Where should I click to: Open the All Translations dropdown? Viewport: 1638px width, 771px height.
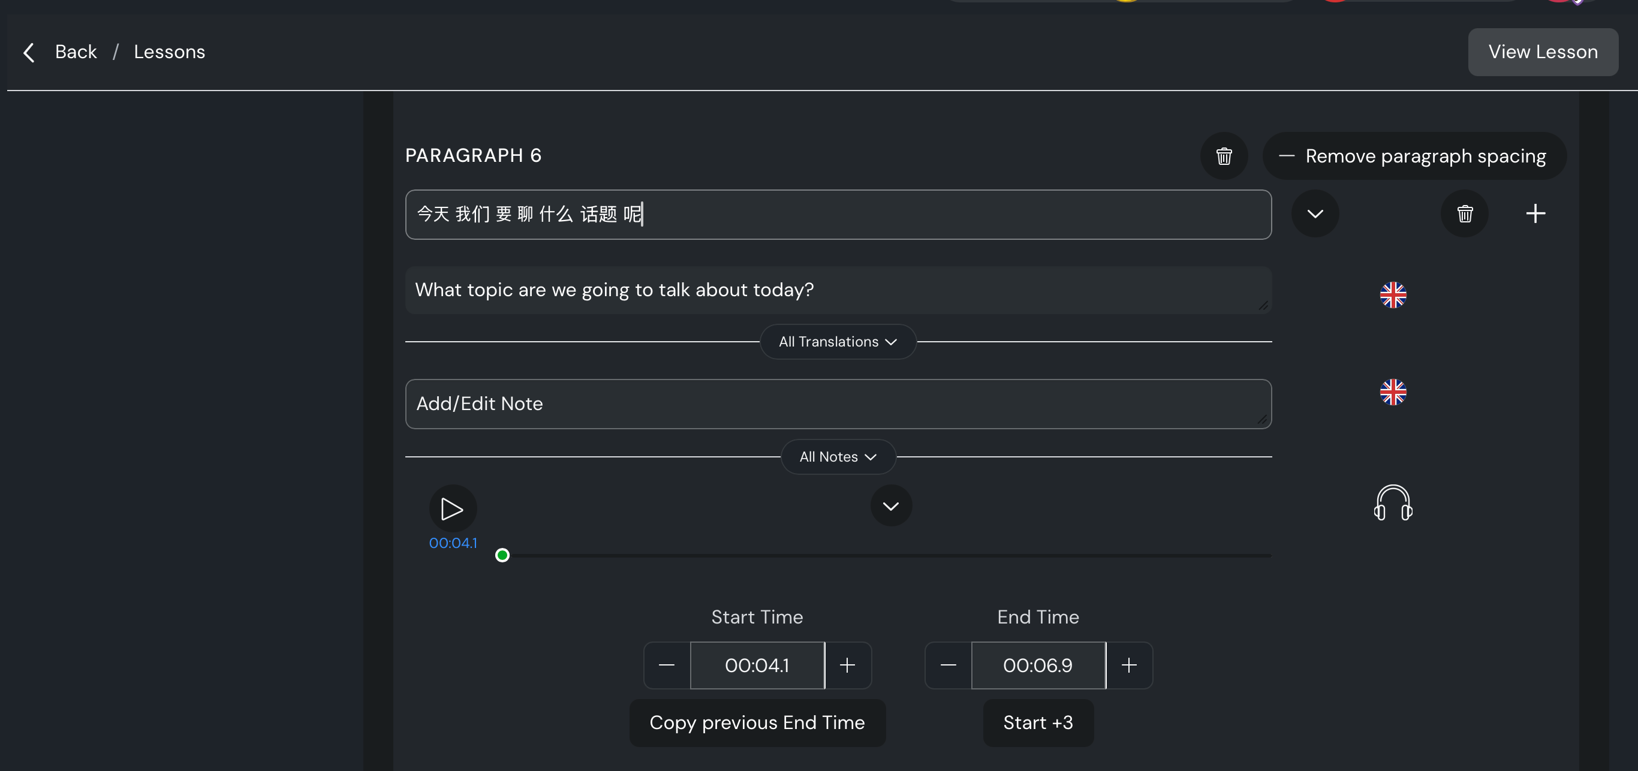pyautogui.click(x=838, y=342)
